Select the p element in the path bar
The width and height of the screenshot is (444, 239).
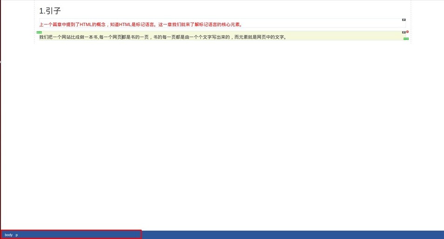[x=17, y=235]
